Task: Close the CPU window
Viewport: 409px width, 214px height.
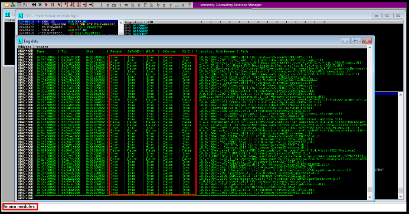Action: point(398,16)
